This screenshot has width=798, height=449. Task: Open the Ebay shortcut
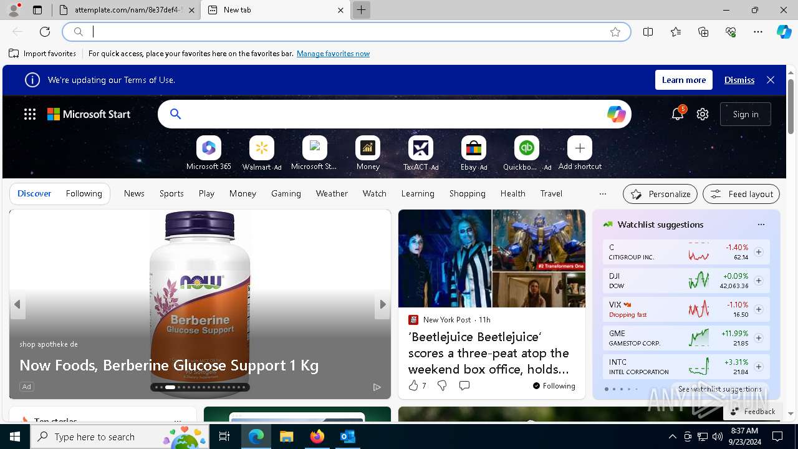point(474,153)
